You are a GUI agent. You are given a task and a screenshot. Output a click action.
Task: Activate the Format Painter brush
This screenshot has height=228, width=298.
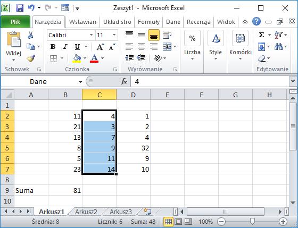point(31,58)
